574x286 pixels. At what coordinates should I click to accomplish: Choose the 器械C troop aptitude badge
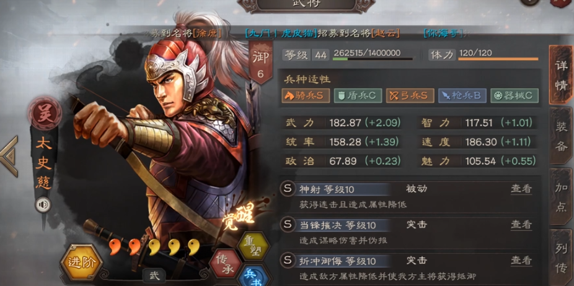[x=514, y=95]
